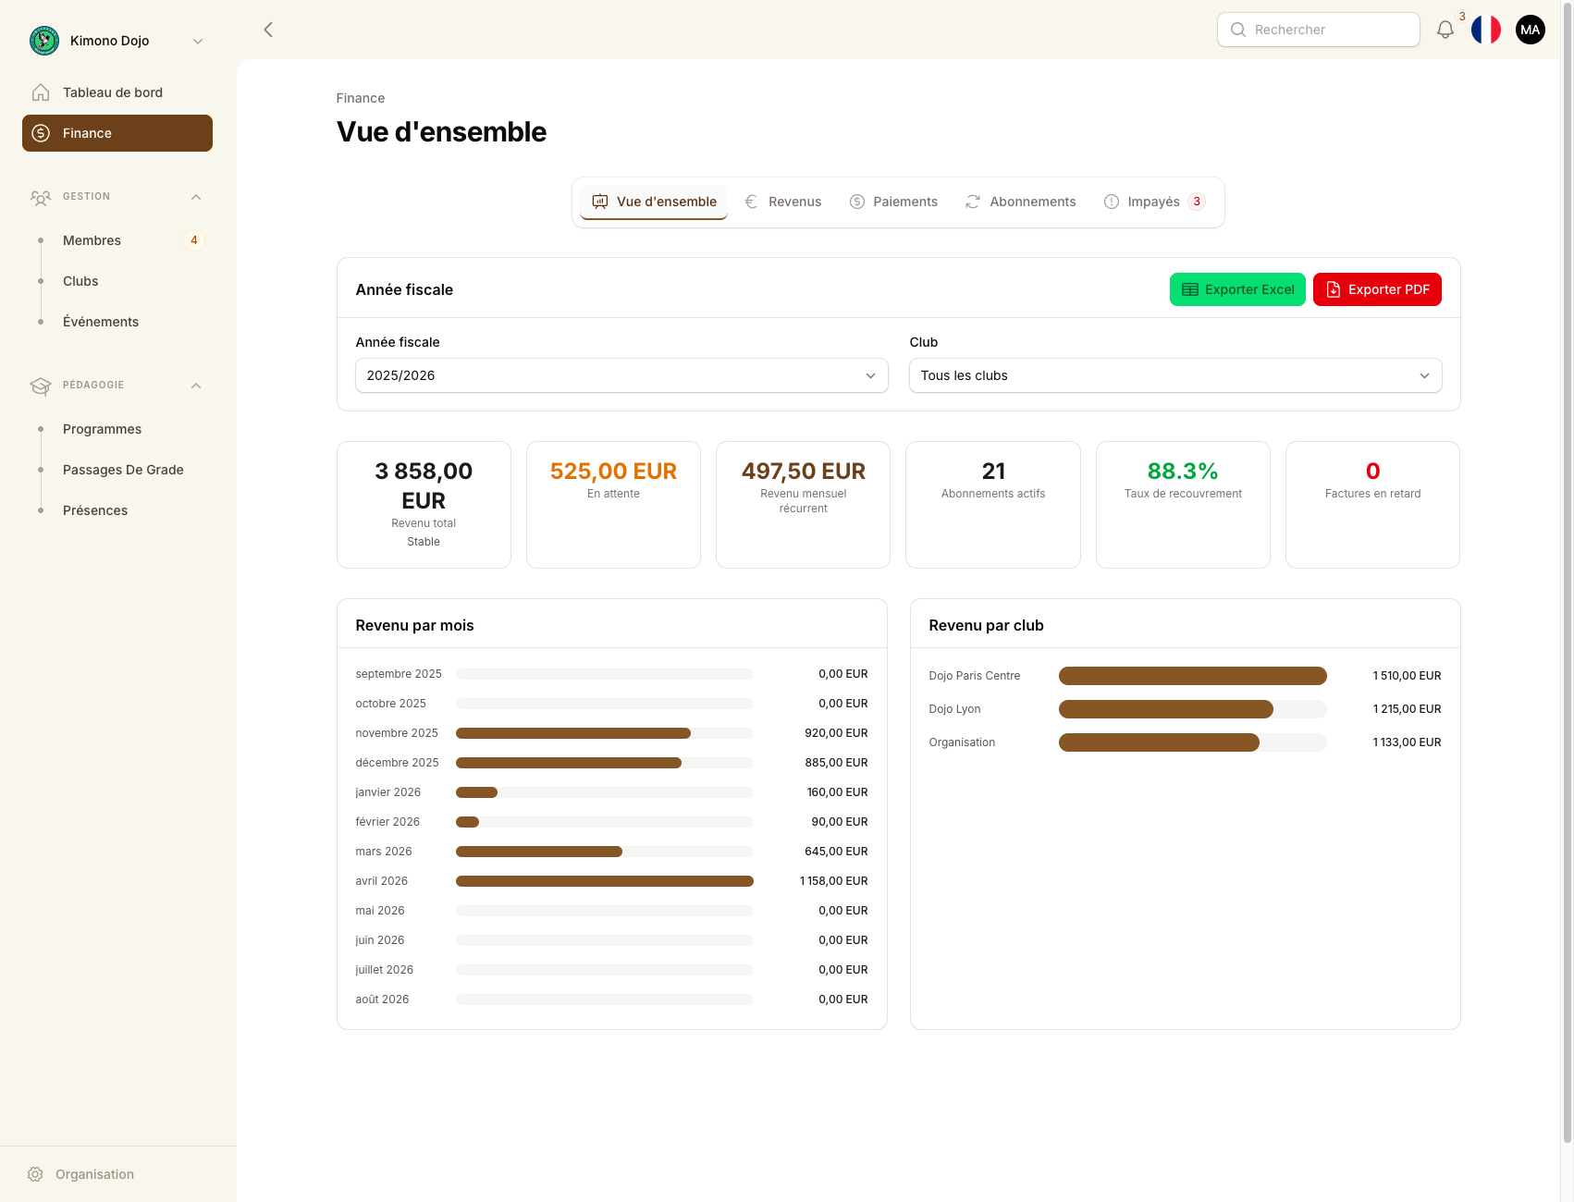Screen dimensions: 1574x1202
Task: Click the Finance dollar icon in the sidebar
Action: [x=41, y=133]
